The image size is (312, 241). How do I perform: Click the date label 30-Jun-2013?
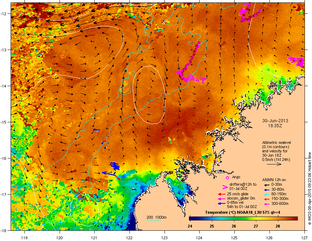pyautogui.click(x=275, y=121)
